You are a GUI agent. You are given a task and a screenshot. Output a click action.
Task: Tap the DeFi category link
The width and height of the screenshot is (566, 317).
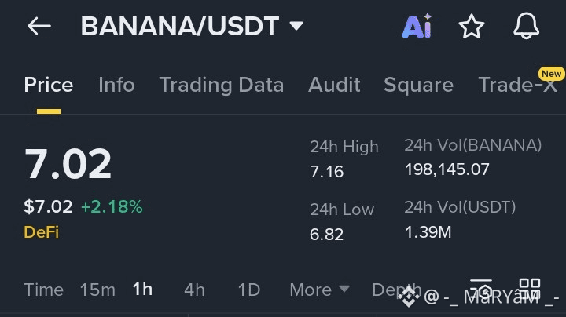pyautogui.click(x=41, y=232)
